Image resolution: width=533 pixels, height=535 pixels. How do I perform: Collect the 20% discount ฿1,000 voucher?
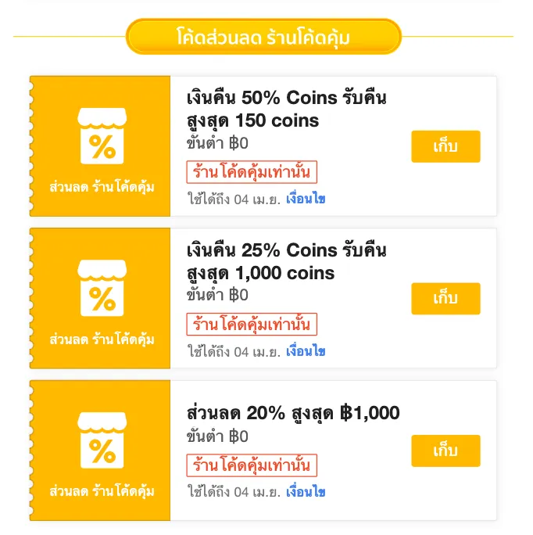pos(445,451)
